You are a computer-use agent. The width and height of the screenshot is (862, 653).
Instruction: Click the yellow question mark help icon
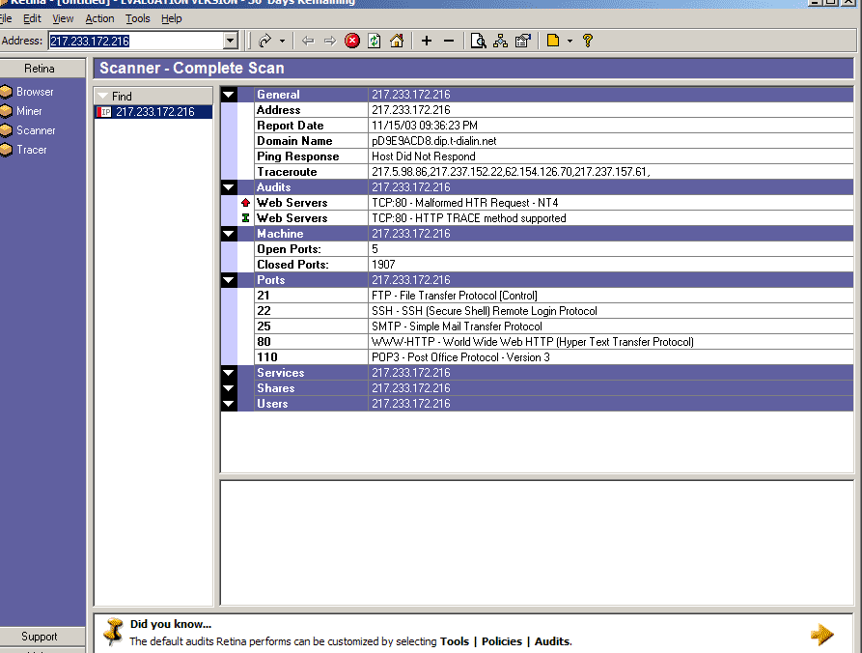pos(588,41)
